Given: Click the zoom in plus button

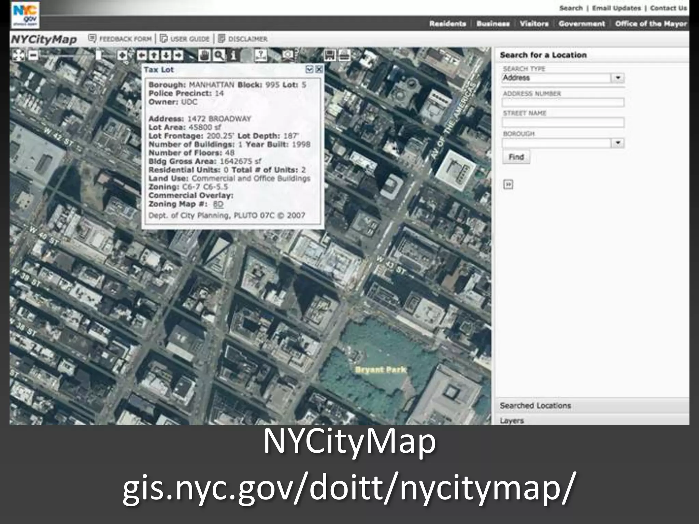Looking at the screenshot, I should (122, 55).
